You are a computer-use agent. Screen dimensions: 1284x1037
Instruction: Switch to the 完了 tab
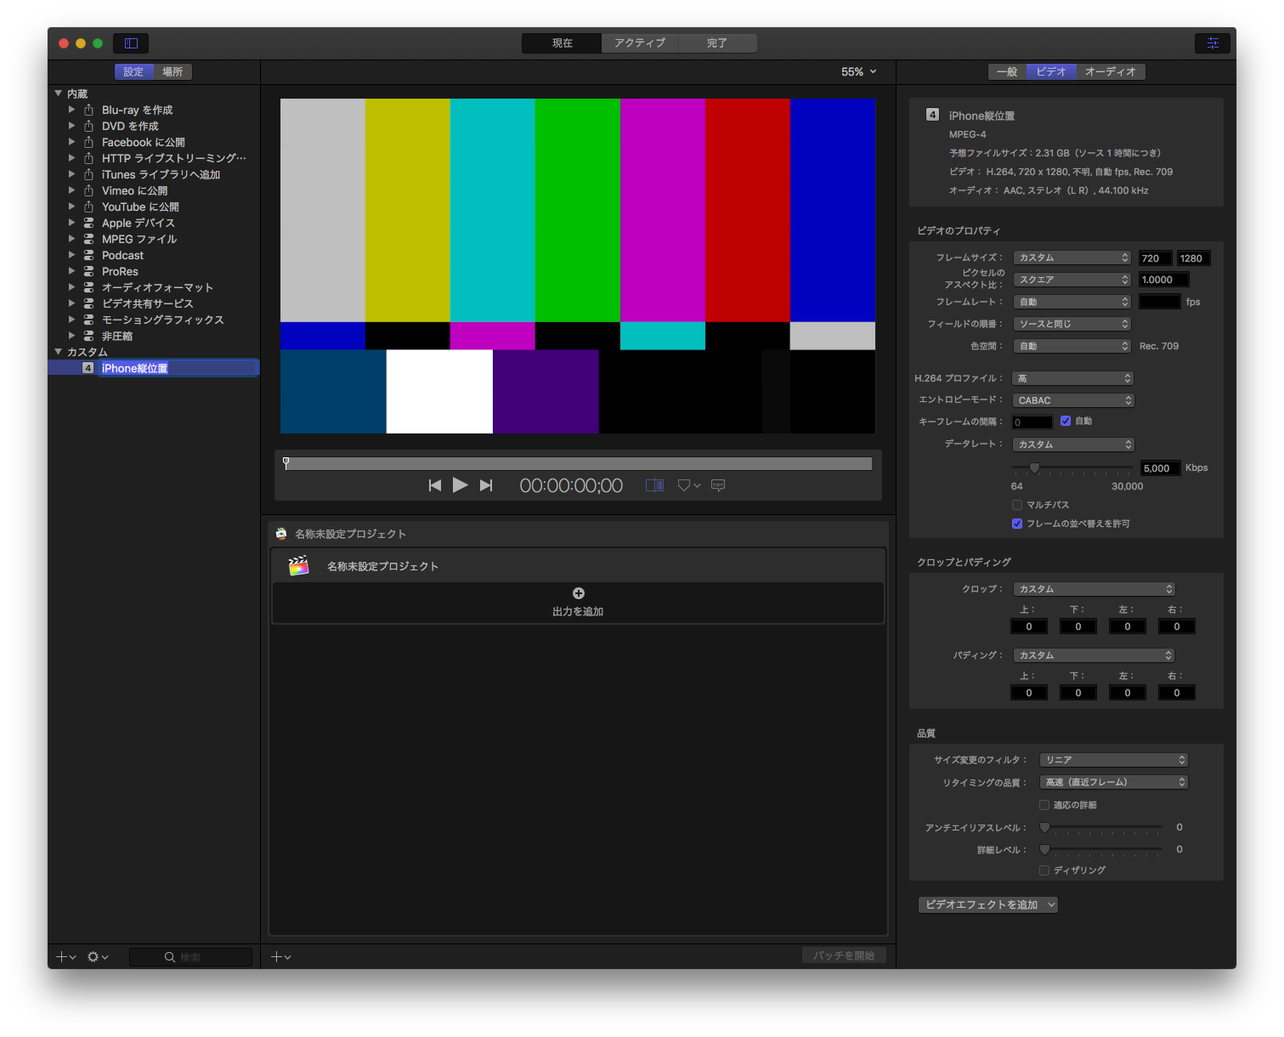click(717, 43)
